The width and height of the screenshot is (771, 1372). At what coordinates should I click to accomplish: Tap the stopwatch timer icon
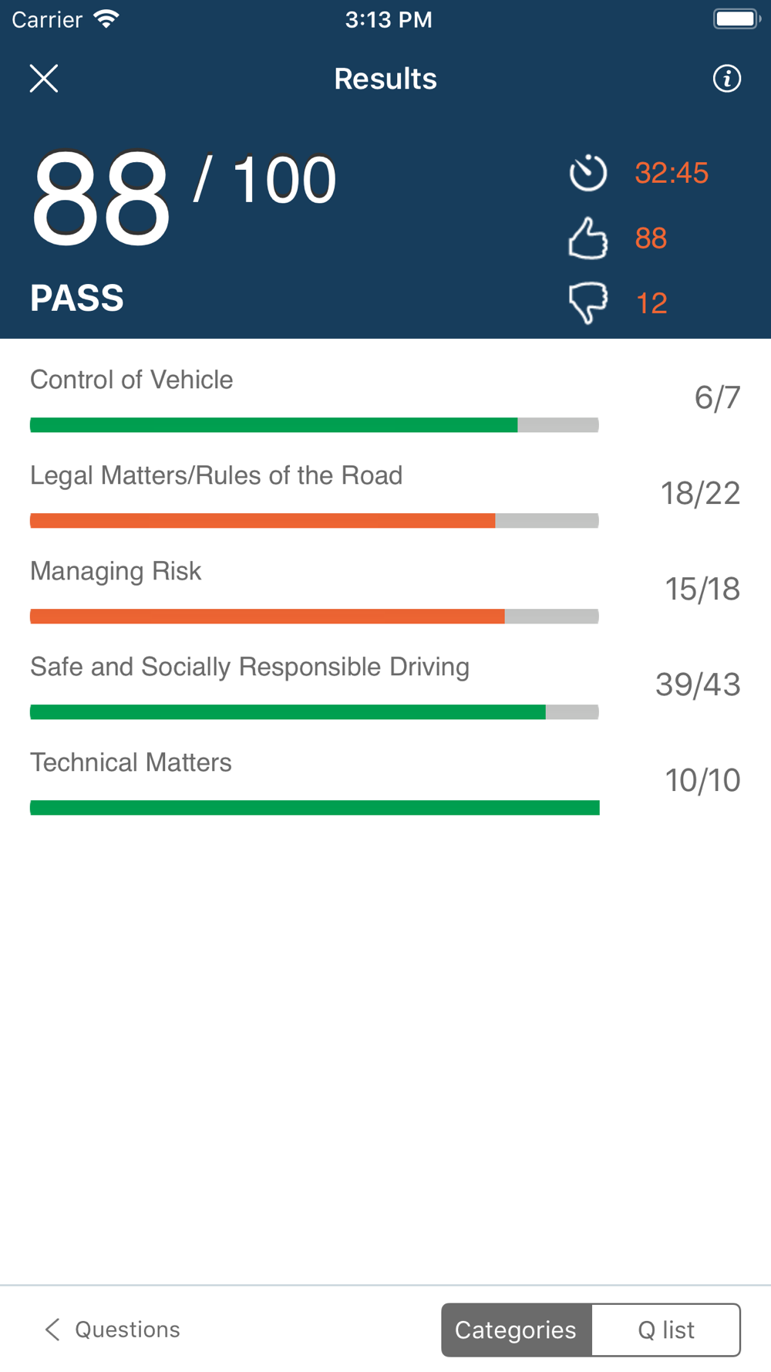[588, 172]
